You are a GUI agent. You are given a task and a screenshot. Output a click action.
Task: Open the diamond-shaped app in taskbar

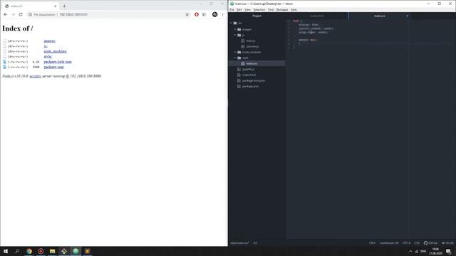pyautogui.click(x=64, y=251)
